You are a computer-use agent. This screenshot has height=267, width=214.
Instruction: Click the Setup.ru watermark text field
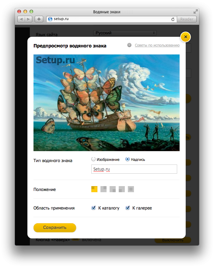[134, 169]
